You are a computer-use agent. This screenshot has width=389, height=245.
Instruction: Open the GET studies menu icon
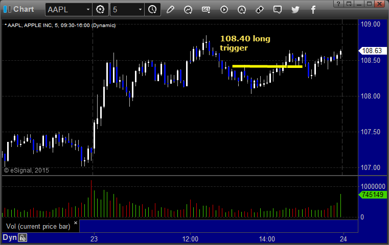pyautogui.click(x=206, y=10)
